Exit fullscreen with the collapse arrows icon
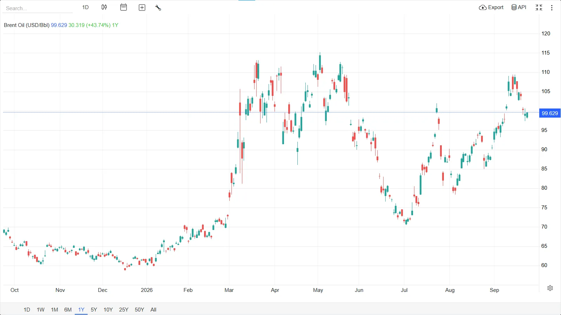 pyautogui.click(x=539, y=7)
